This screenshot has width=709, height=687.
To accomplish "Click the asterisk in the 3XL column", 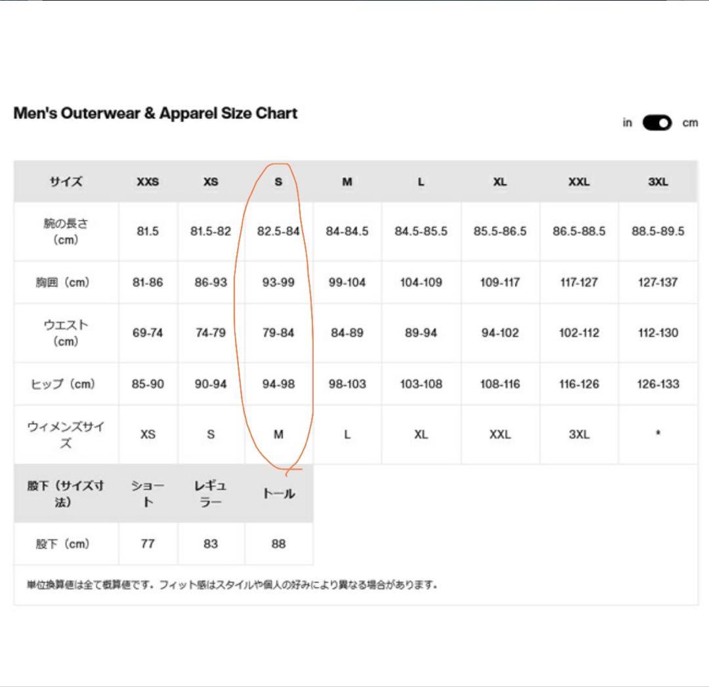I will tap(658, 435).
